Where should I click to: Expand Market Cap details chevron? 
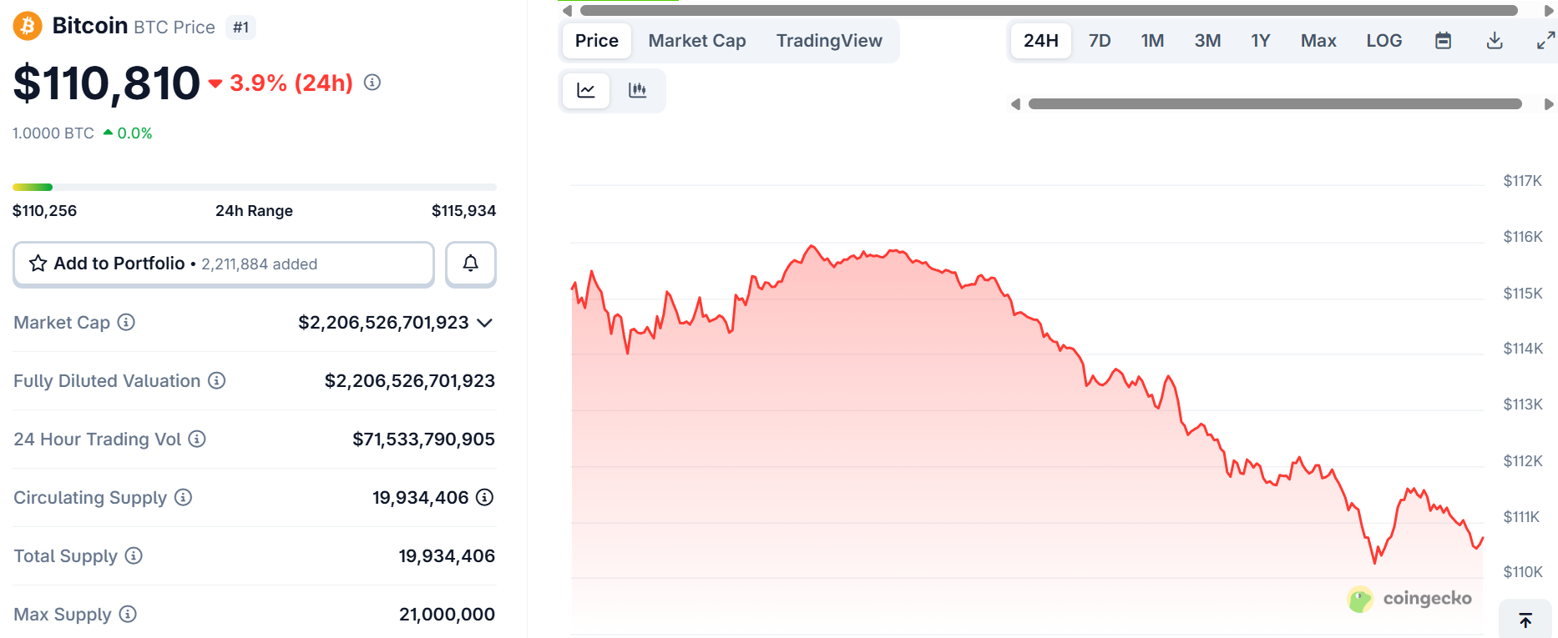click(x=484, y=323)
